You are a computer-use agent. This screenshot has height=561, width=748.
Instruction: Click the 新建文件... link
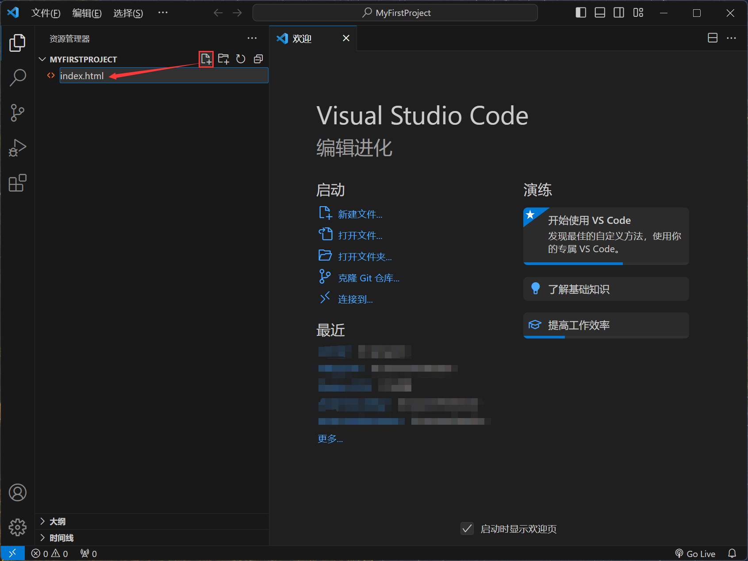[x=360, y=215]
